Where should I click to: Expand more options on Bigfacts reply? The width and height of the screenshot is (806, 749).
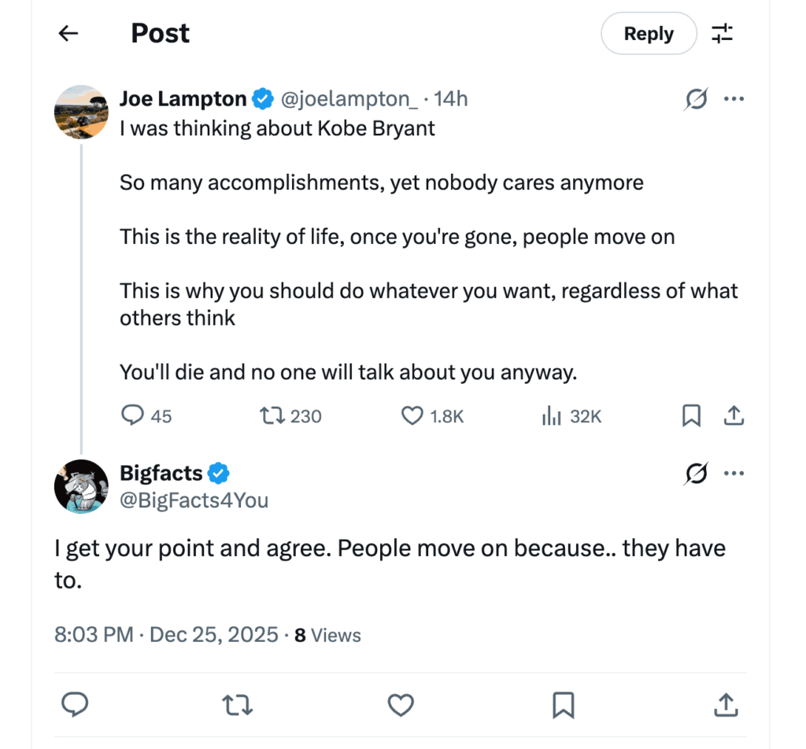tap(734, 474)
